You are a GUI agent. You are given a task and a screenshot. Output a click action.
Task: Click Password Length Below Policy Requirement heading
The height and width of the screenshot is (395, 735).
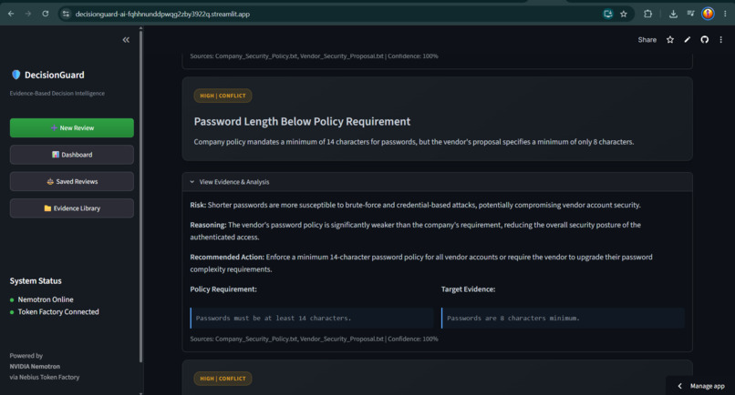tap(302, 122)
